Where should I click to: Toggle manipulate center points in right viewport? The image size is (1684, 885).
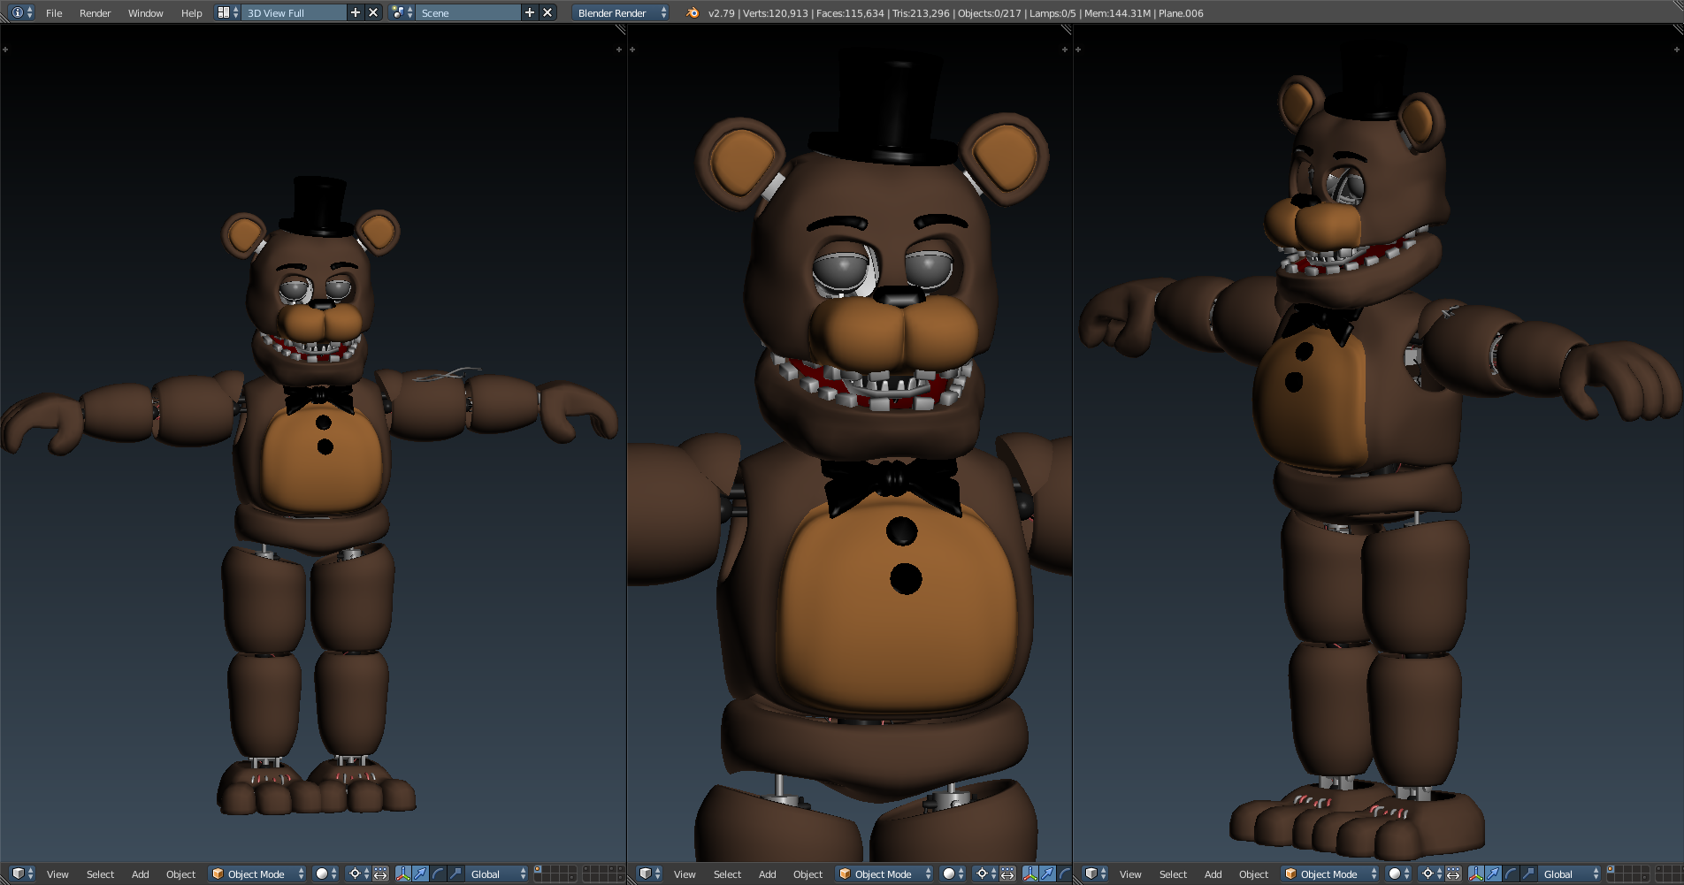pyautogui.click(x=1453, y=874)
